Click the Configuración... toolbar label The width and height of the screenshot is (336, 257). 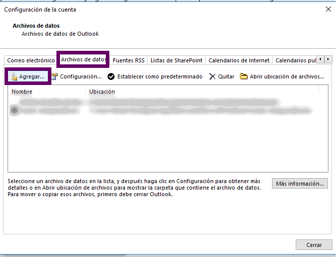pos(81,76)
